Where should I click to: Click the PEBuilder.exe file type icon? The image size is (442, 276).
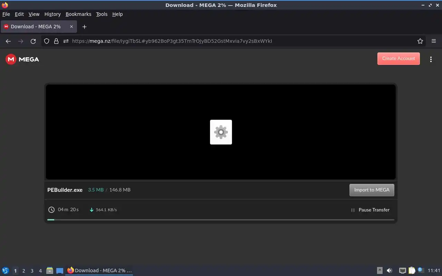coord(221,132)
